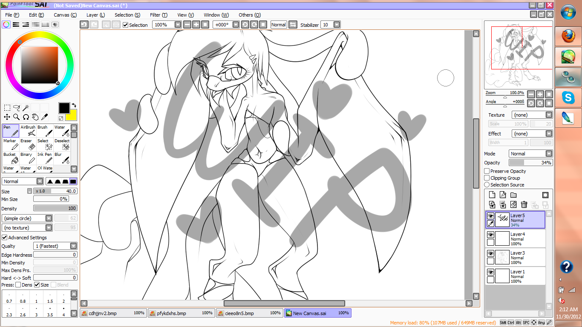This screenshot has height=327, width=582.
Task: Create a new linework layer
Action: (x=503, y=195)
